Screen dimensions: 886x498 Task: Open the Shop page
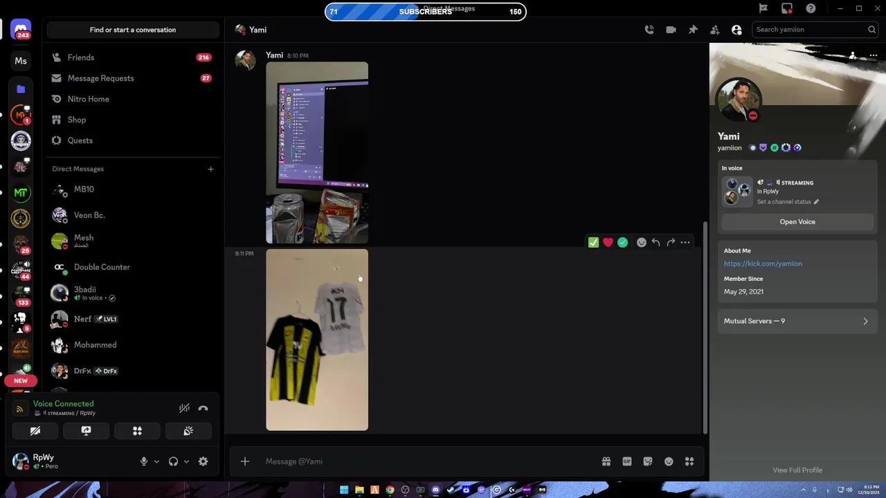pyautogui.click(x=133, y=120)
